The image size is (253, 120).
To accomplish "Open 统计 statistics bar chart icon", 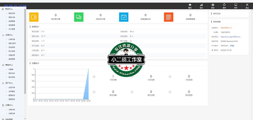I will (x=201, y=5).
